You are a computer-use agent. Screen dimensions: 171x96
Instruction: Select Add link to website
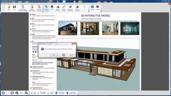(77, 8)
